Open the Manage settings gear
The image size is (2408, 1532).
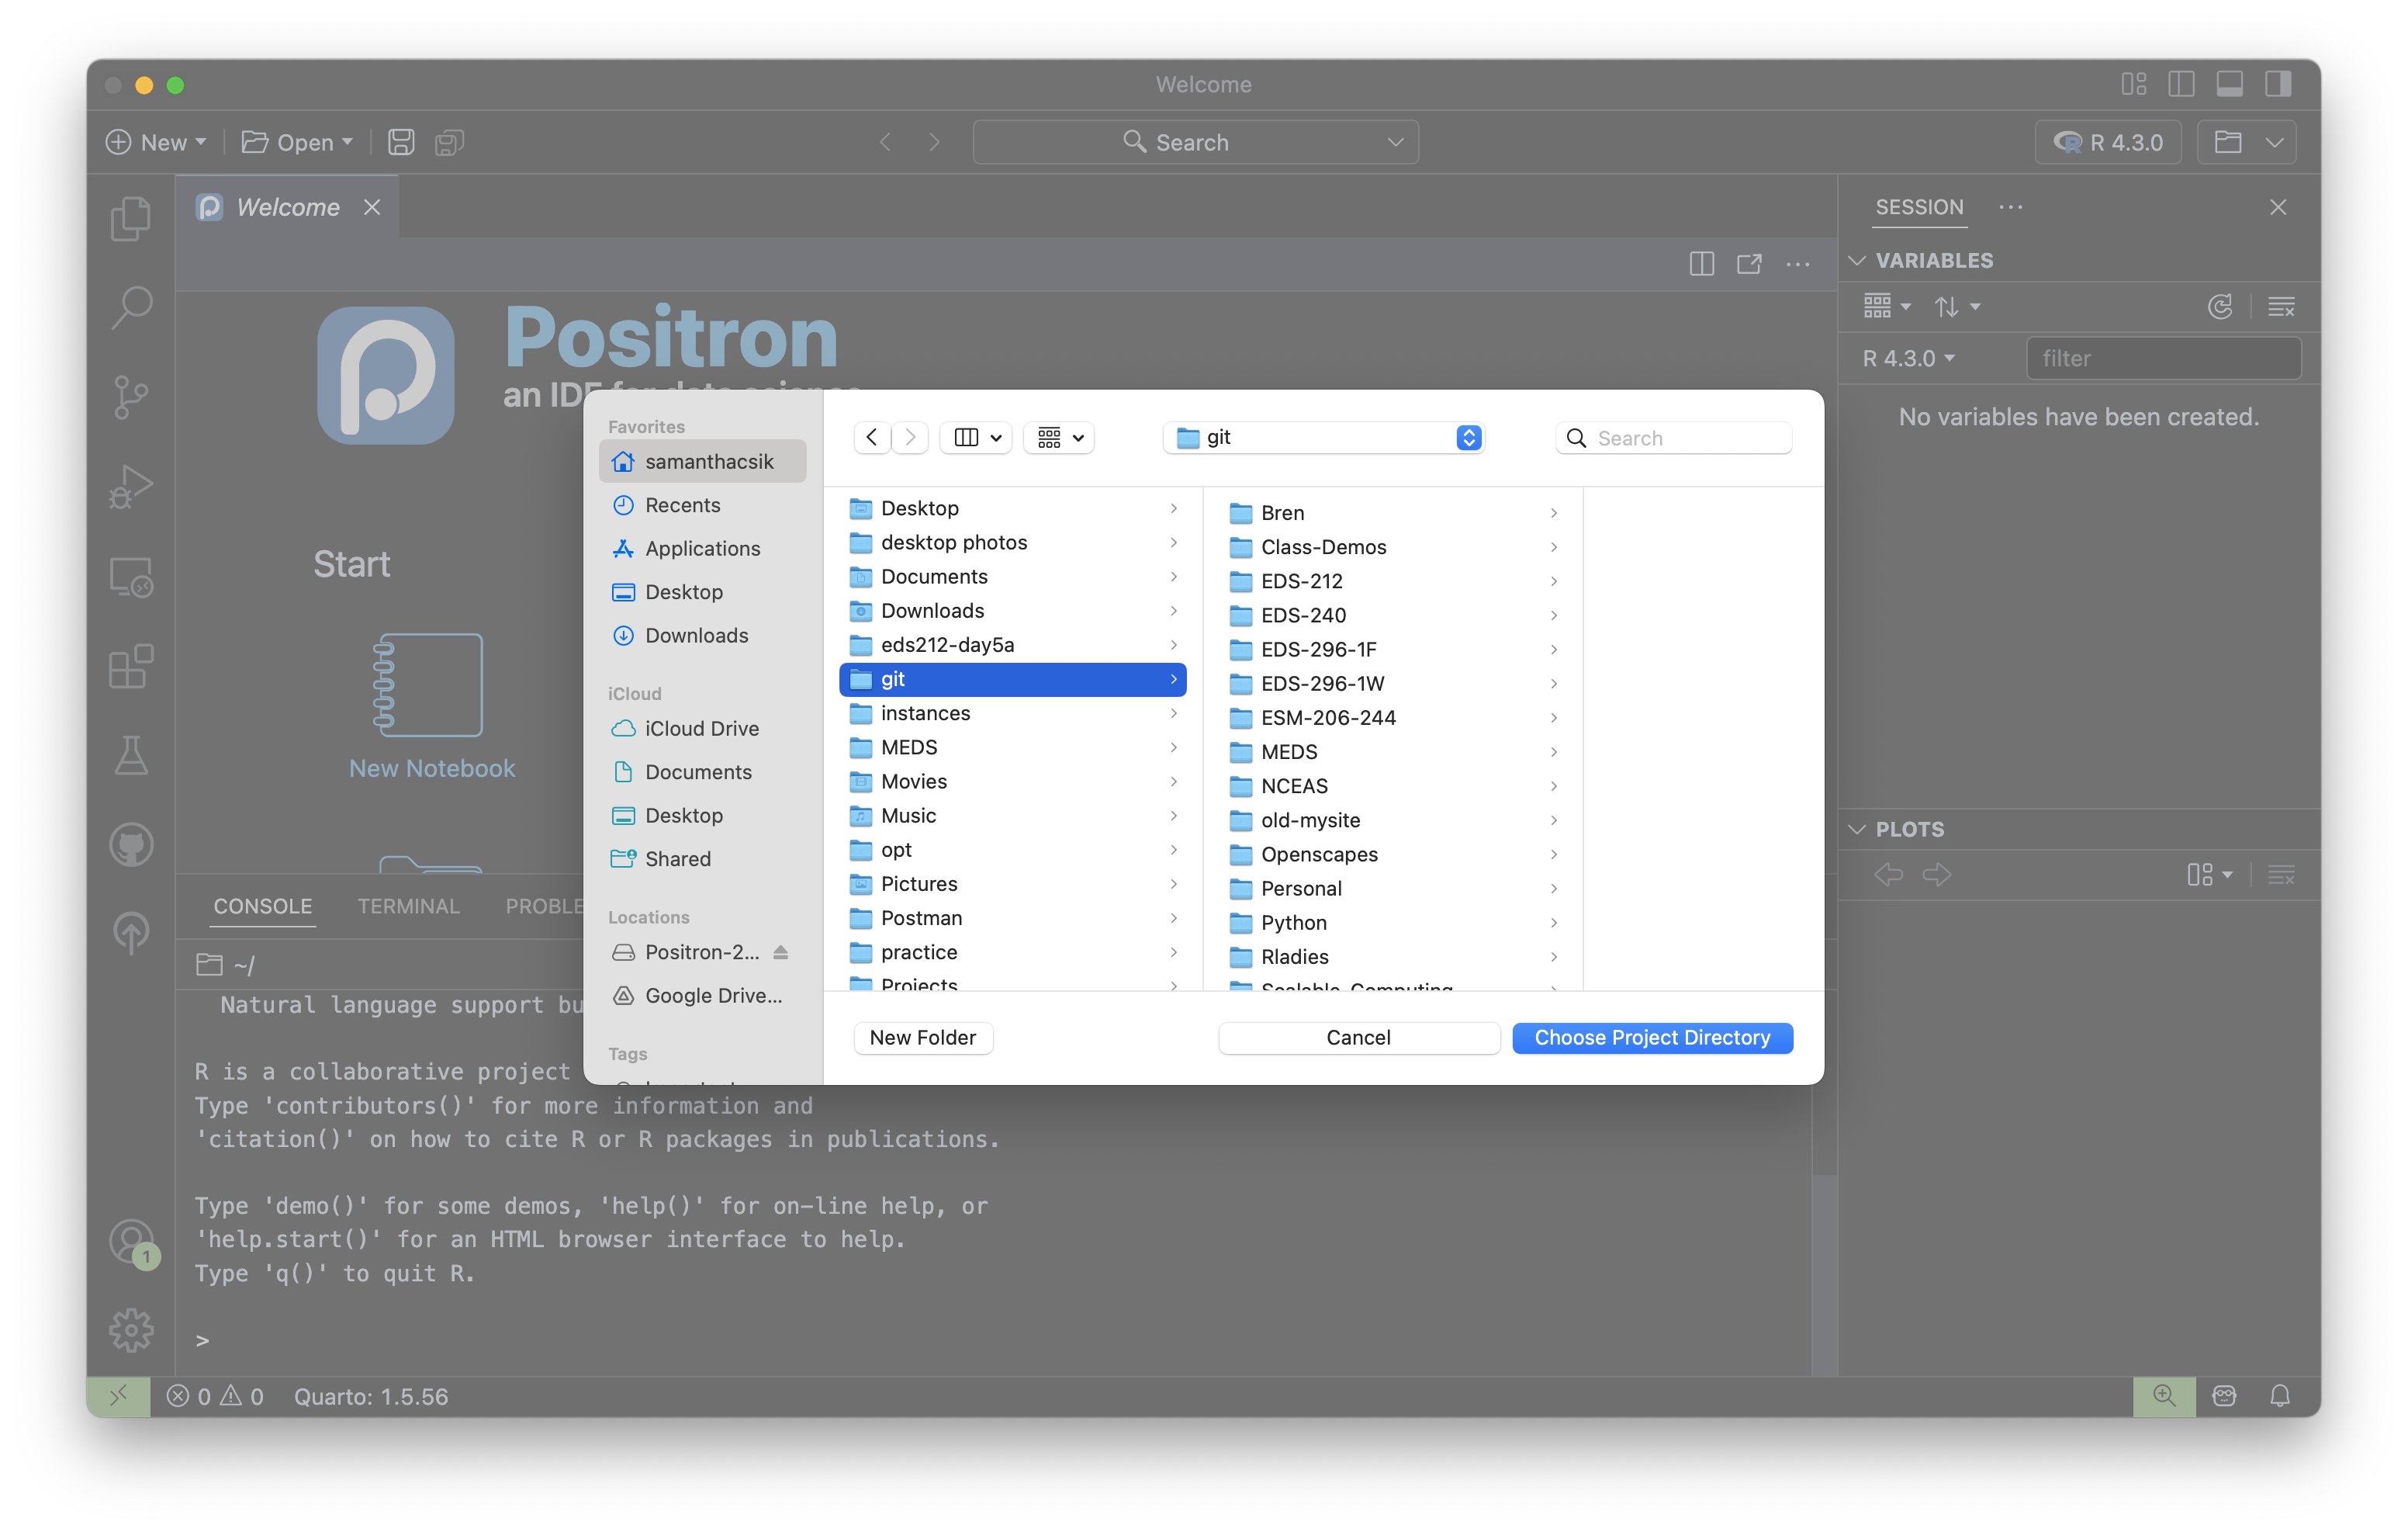click(x=131, y=1331)
